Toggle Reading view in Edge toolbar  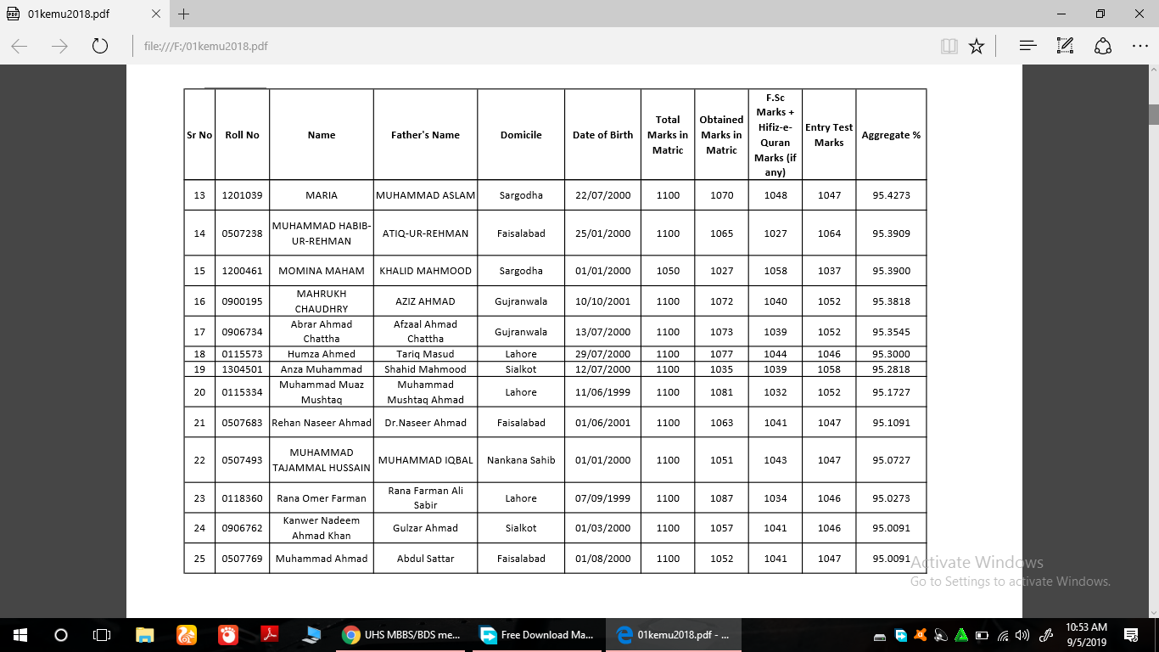(x=949, y=46)
